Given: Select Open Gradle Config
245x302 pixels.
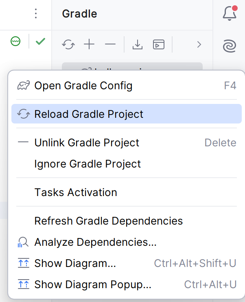Looking at the screenshot, I should 83,86.
